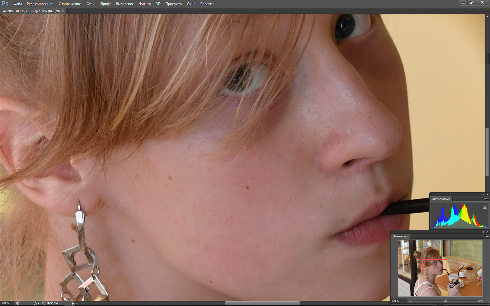This screenshot has height=306, width=490.
Task: Open the Фильтр menu
Action: [x=145, y=4]
